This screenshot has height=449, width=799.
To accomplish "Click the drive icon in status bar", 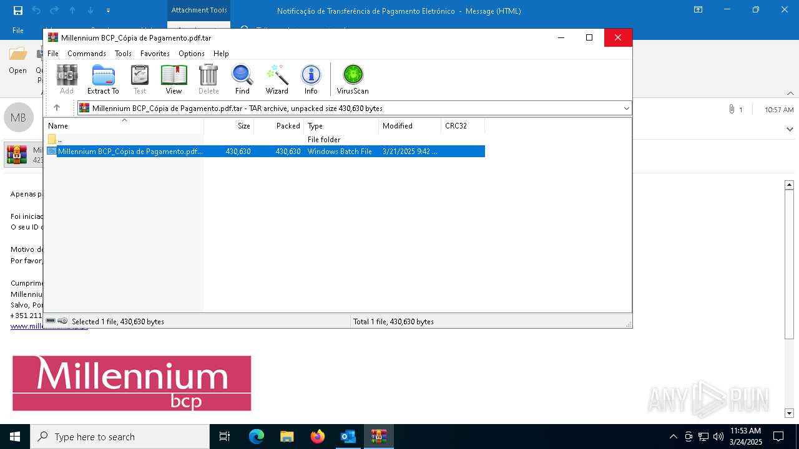I will 51,321.
